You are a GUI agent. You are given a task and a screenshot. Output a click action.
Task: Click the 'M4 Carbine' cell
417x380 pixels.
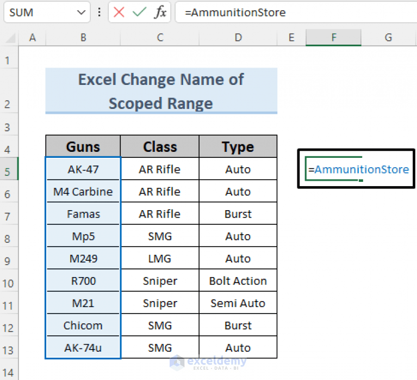pos(83,191)
